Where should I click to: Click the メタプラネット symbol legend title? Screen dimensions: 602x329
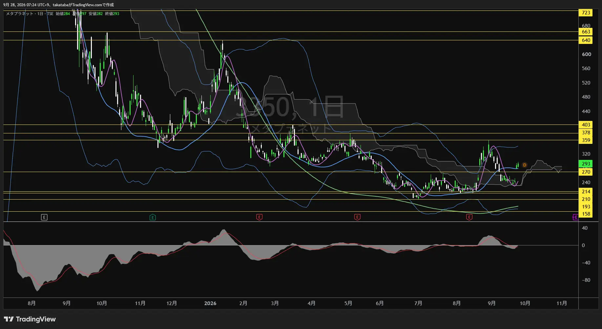(20, 14)
